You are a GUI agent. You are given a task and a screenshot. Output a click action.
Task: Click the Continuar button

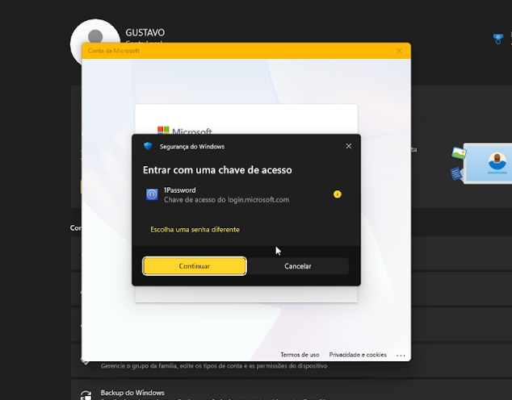click(195, 266)
